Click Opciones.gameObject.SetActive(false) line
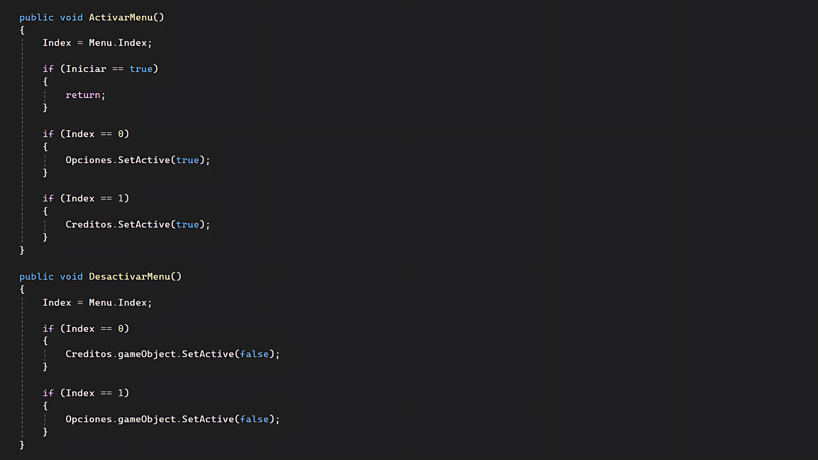The width and height of the screenshot is (818, 460). [x=173, y=419]
